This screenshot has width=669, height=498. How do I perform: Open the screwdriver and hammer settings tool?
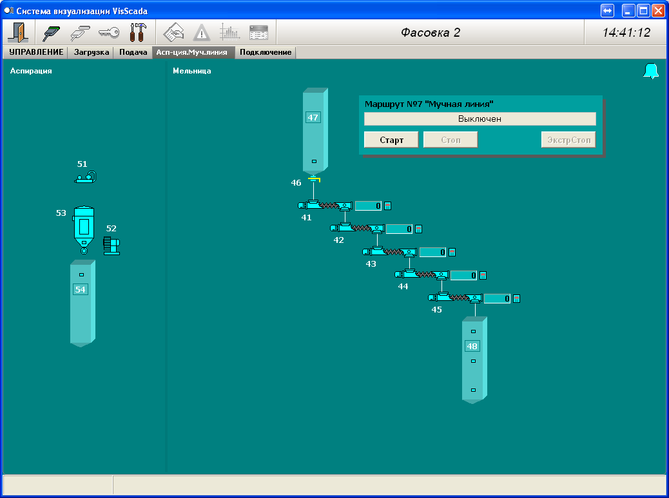click(138, 32)
